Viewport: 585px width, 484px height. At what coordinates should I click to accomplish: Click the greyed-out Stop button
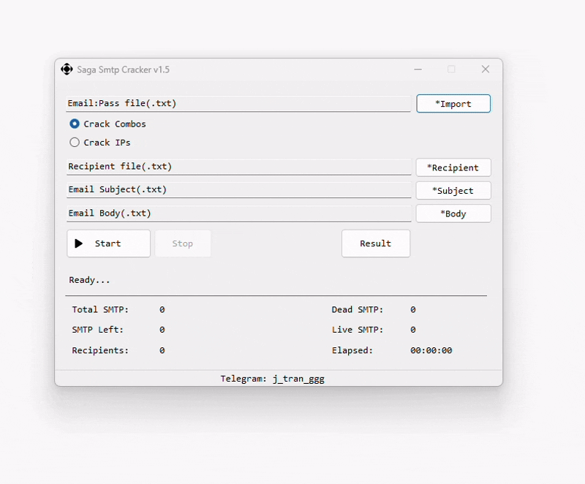pos(183,243)
